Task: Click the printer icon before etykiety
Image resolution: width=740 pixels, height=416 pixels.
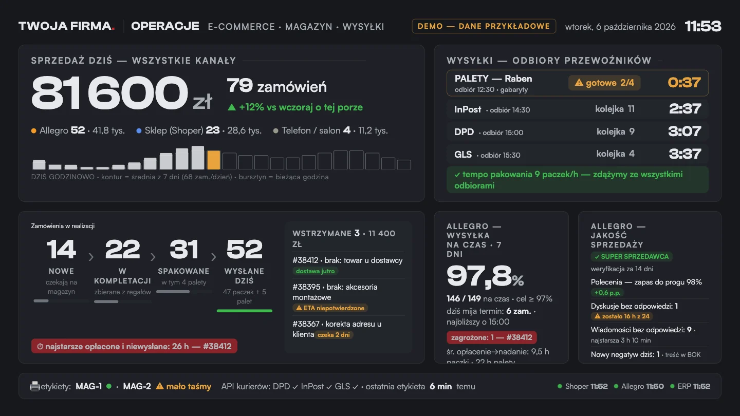Action: click(x=35, y=386)
